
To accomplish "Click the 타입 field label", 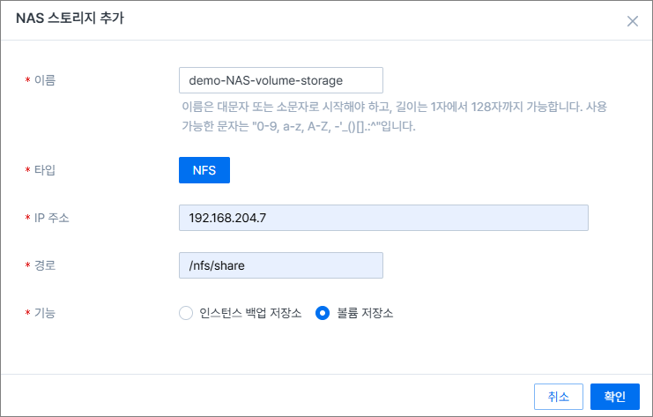I will click(44, 169).
